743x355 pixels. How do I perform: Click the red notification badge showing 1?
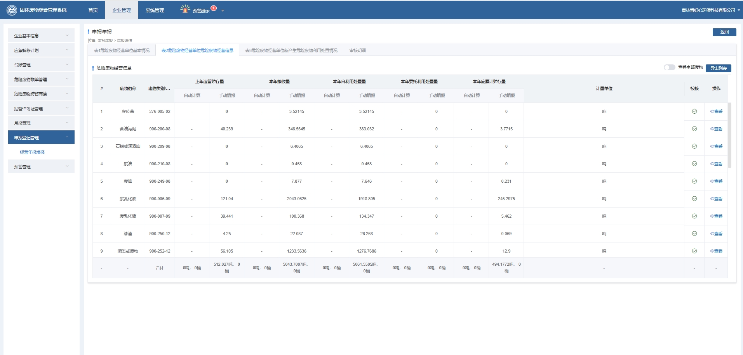click(214, 8)
